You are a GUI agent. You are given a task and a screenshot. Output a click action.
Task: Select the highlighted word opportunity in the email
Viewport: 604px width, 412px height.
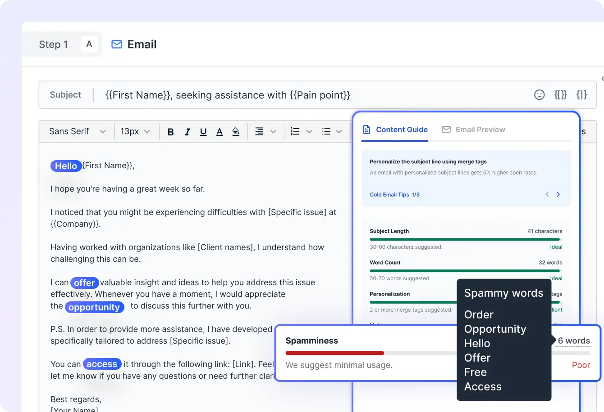[x=94, y=307]
